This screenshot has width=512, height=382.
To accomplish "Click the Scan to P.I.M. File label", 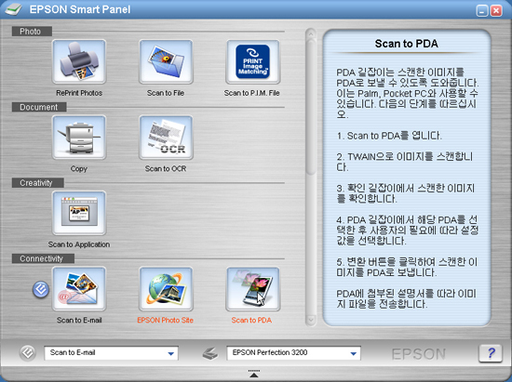I will [x=251, y=93].
